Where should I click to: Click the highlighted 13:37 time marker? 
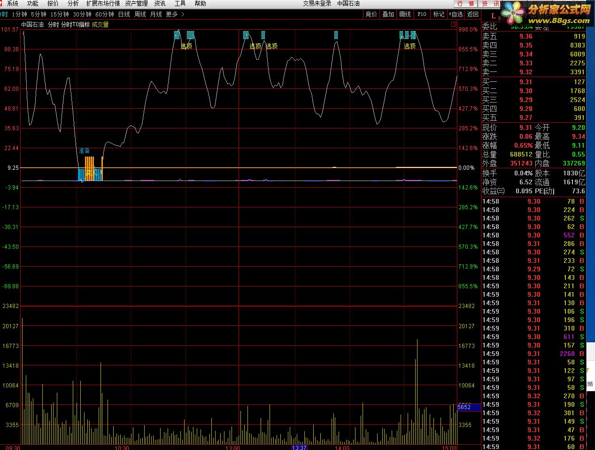click(x=299, y=447)
